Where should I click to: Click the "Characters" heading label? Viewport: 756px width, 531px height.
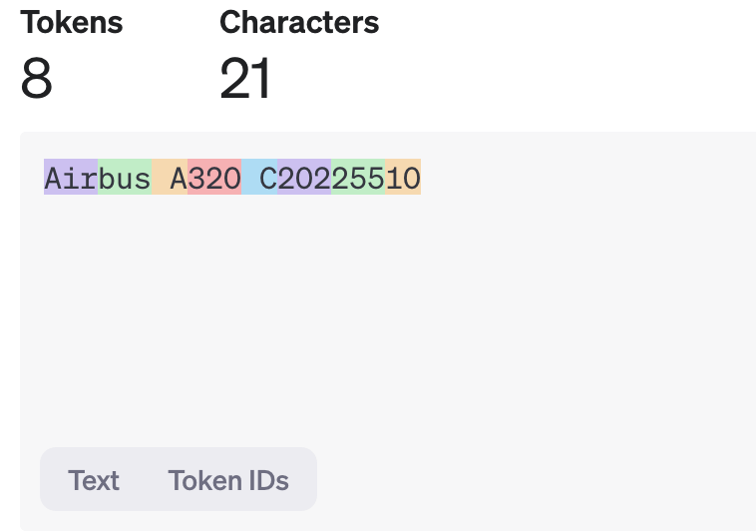coord(299,22)
